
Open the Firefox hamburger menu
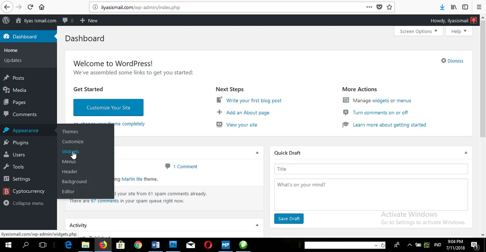pos(479,7)
